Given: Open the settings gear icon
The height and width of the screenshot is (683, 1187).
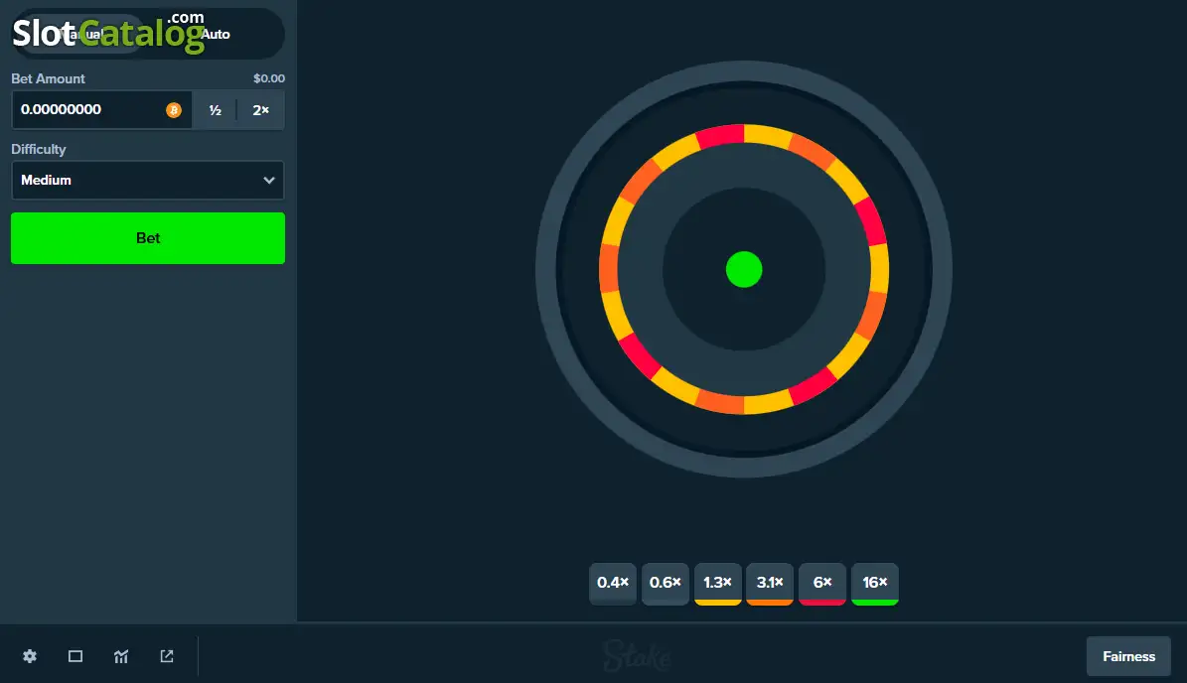Looking at the screenshot, I should [x=30, y=656].
